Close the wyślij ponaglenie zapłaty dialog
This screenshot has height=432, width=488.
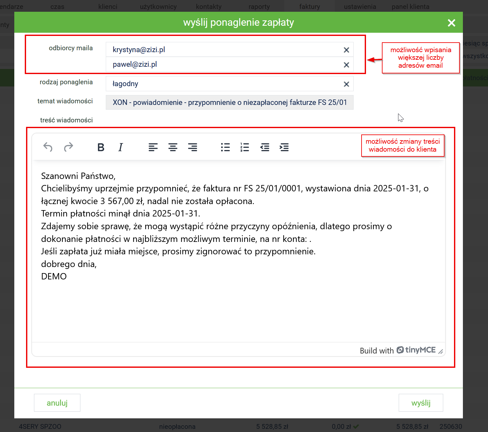[451, 23]
